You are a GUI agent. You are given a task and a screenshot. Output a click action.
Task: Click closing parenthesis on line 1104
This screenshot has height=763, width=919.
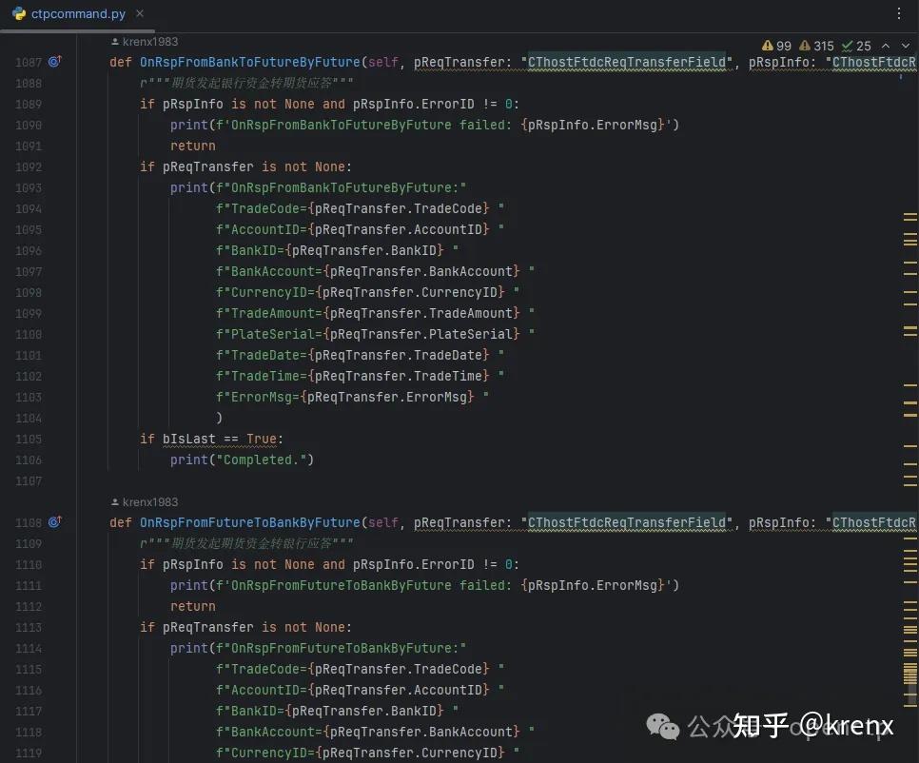pyautogui.click(x=219, y=418)
